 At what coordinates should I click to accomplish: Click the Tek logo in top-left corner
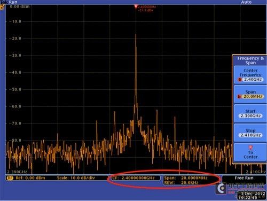tap(4, 2)
